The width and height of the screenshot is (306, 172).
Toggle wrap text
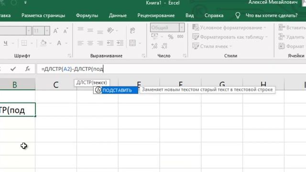[x=132, y=31]
